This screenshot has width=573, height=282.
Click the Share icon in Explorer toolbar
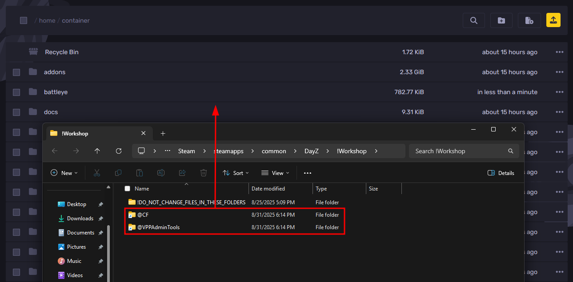tap(182, 173)
